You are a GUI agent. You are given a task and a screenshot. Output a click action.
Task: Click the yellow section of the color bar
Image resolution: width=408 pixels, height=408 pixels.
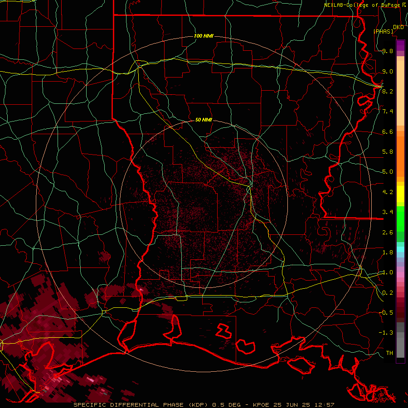coord(400,194)
